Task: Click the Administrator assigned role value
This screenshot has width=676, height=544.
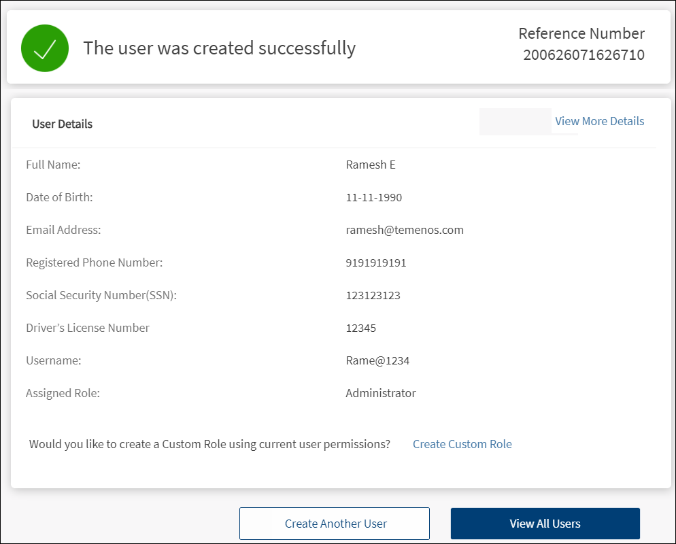Action: point(380,393)
